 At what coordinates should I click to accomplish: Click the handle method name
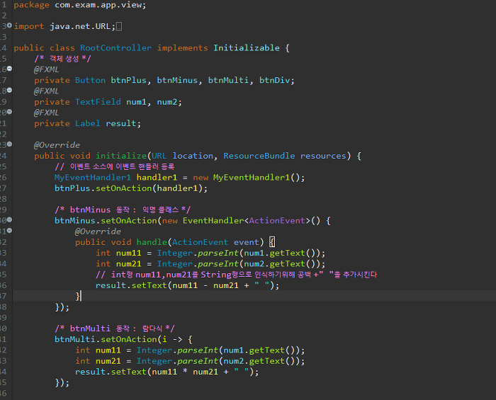coord(152,242)
